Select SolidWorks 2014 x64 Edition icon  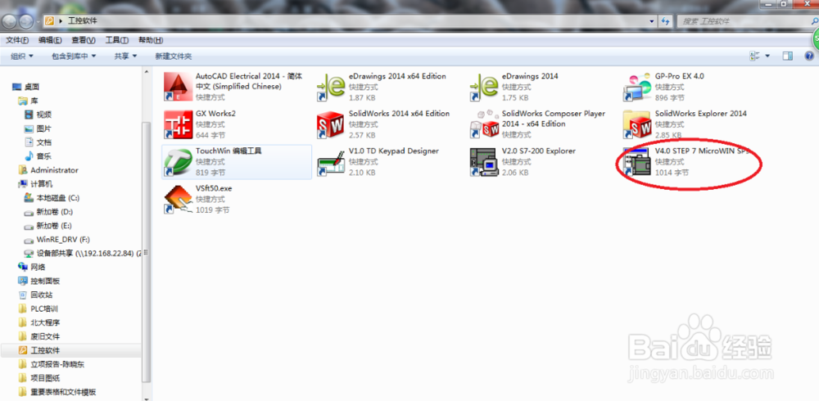(x=329, y=124)
